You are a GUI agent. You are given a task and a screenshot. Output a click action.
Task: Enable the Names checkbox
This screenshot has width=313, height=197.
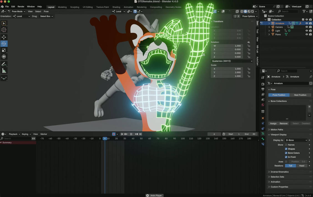pyautogui.click(x=286, y=145)
